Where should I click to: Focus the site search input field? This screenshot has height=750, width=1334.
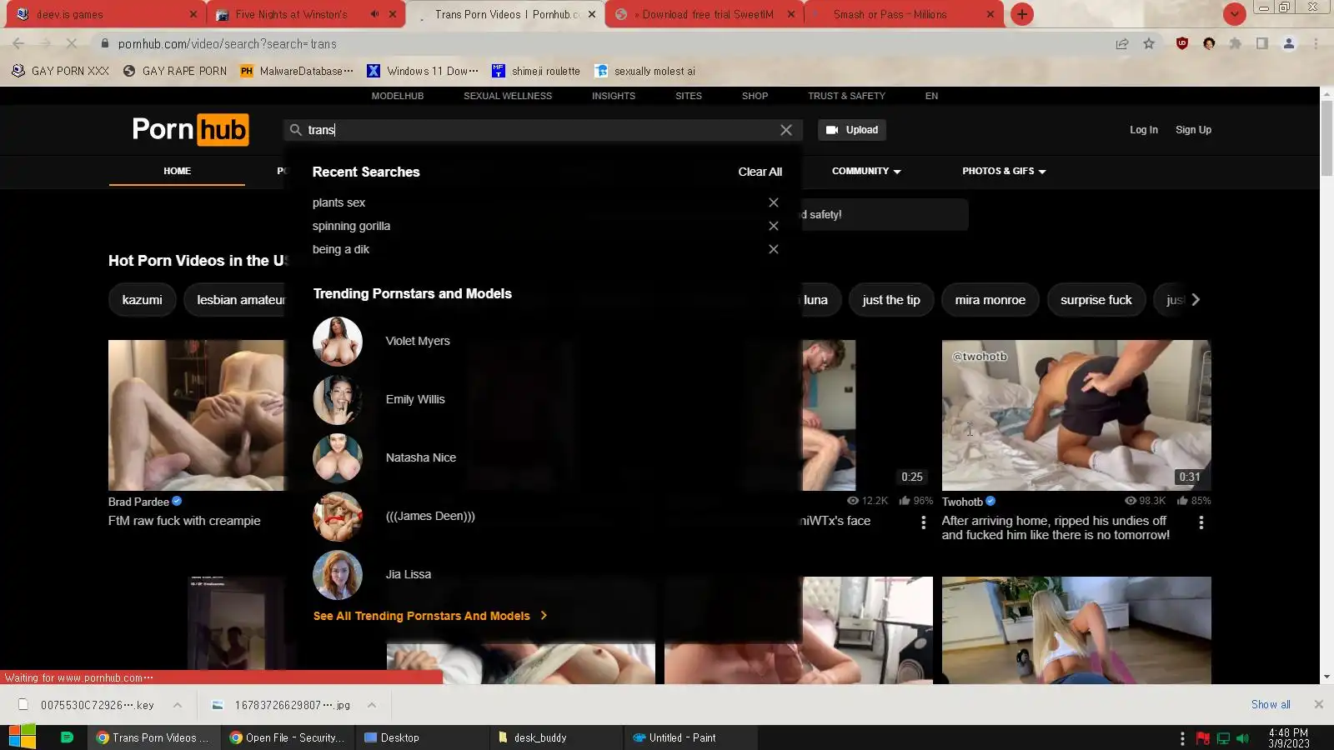(542, 130)
